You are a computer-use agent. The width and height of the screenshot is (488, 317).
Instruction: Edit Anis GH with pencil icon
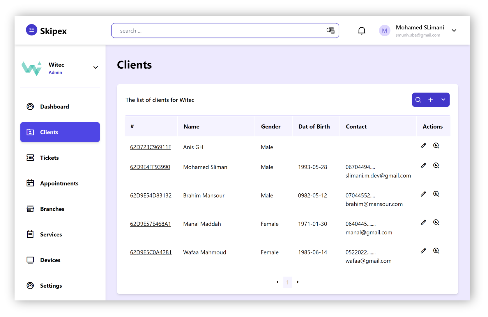tap(423, 146)
